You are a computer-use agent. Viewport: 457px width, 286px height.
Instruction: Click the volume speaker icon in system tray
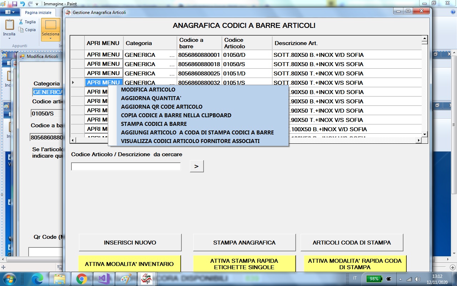point(418,279)
